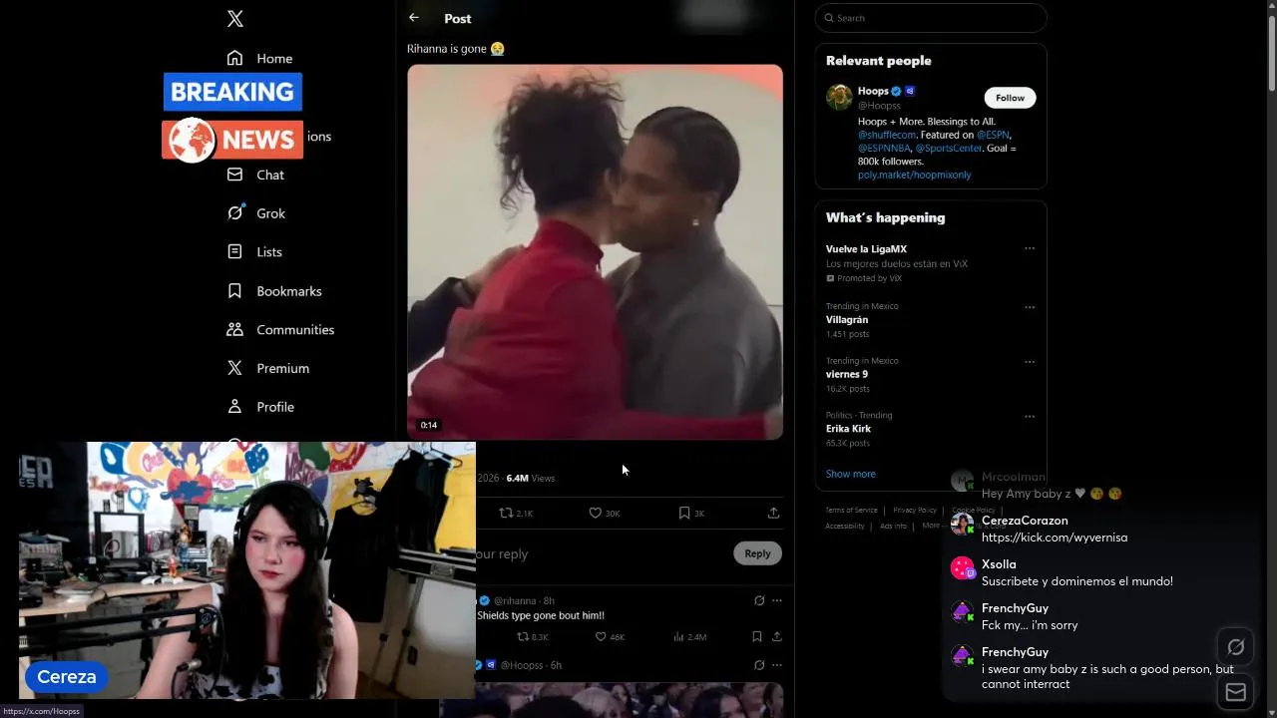Open Chat from the sidebar

256,175
